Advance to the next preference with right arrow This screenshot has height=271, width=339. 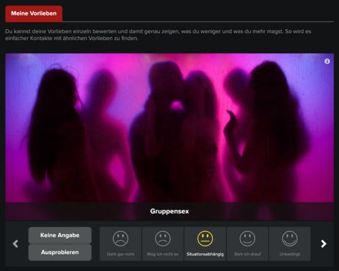tap(323, 244)
